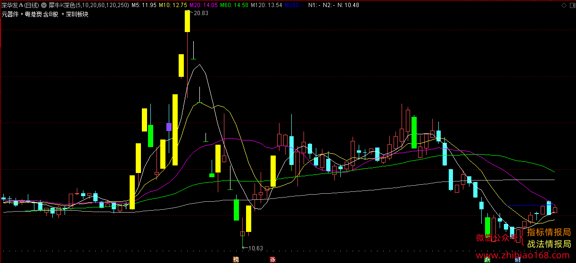The image size is (576, 263).
Task: Click the tallest yellow candle near 20.83
Action: 187,21
